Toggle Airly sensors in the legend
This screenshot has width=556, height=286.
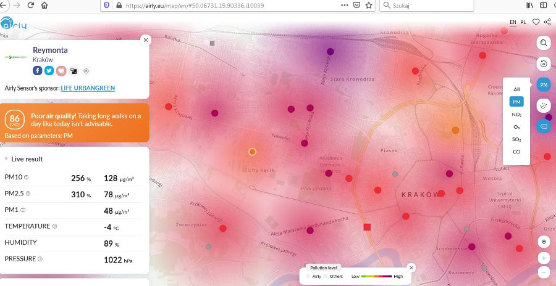314,276
